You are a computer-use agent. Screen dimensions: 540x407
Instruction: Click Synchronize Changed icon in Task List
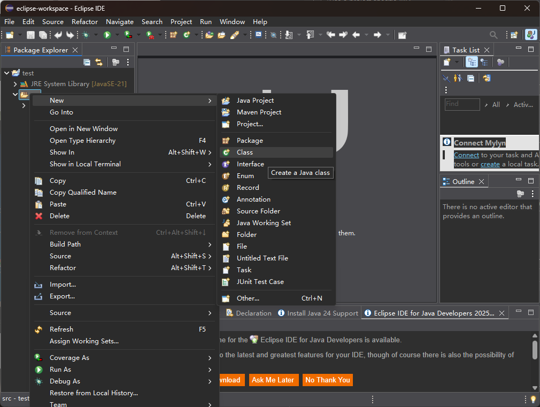tap(487, 78)
